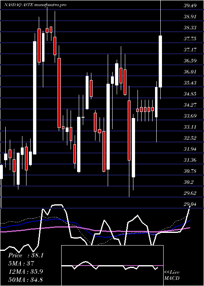The width and height of the screenshot is (204, 286).
Task: Click the 12MA : 35.9 readout
Action: pos(25,271)
